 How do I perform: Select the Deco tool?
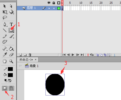(x=5, y=42)
